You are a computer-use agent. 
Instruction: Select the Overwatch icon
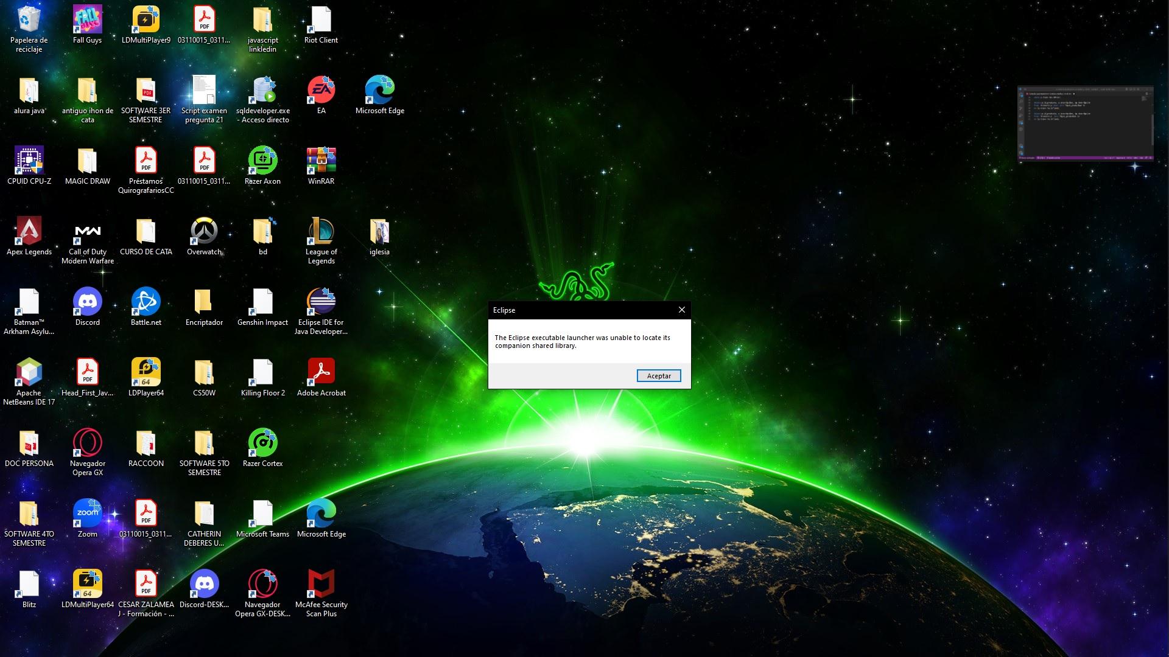coord(204,236)
